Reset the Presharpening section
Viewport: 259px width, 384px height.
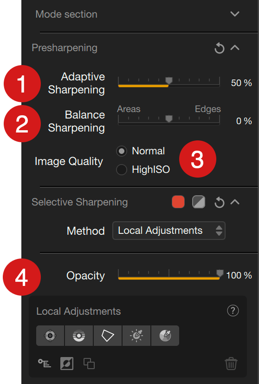pyautogui.click(x=220, y=48)
